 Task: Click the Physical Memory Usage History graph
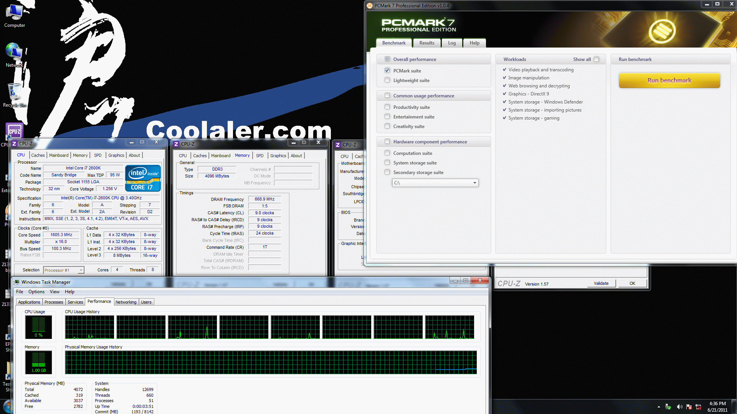pyautogui.click(x=271, y=362)
